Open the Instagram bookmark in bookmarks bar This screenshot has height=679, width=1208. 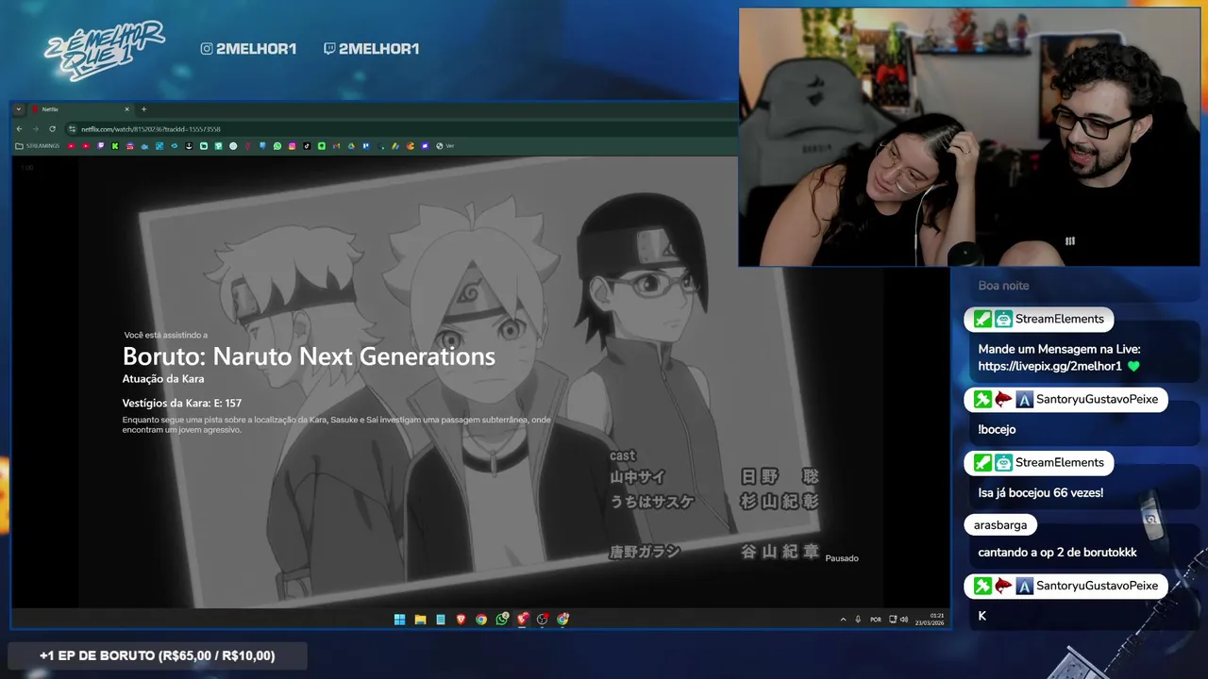tap(292, 146)
